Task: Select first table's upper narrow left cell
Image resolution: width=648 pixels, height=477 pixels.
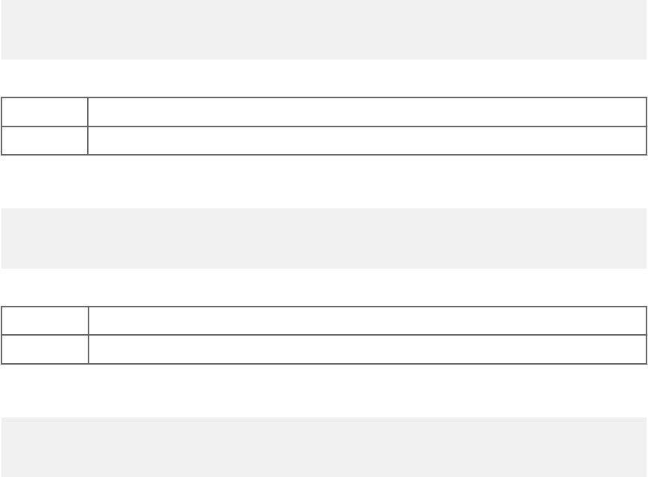Action: [44, 112]
